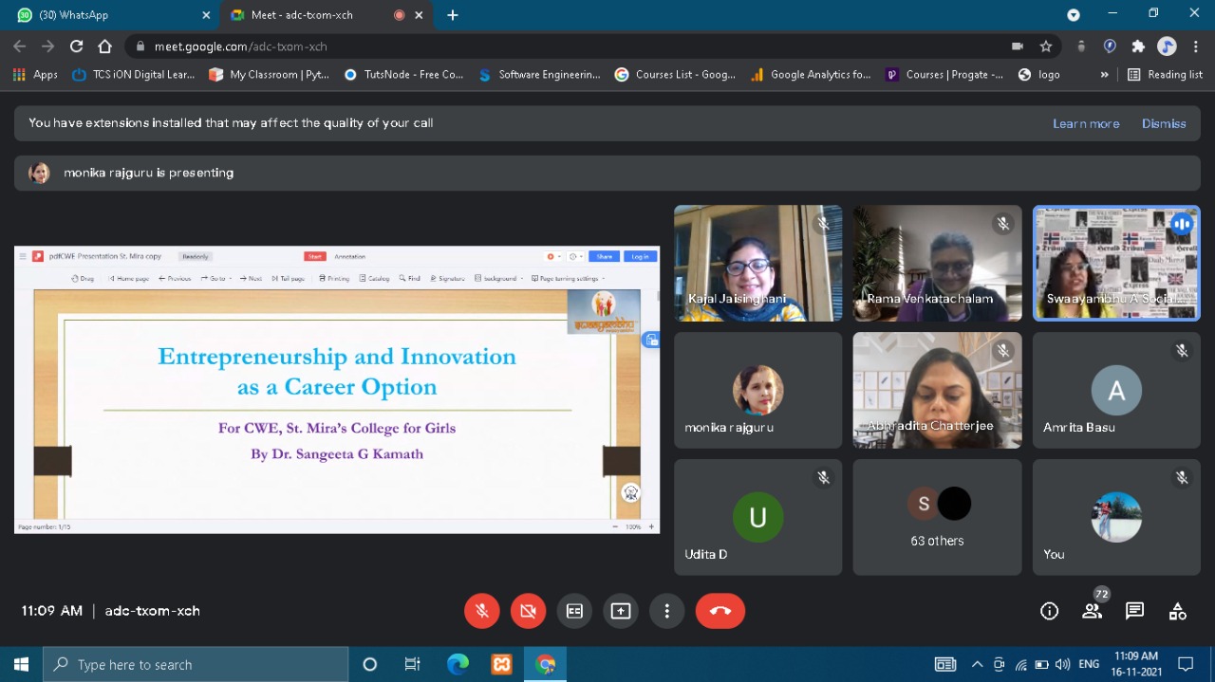The image size is (1215, 682).
Task: Click the Learn more link
Action: pyautogui.click(x=1086, y=123)
